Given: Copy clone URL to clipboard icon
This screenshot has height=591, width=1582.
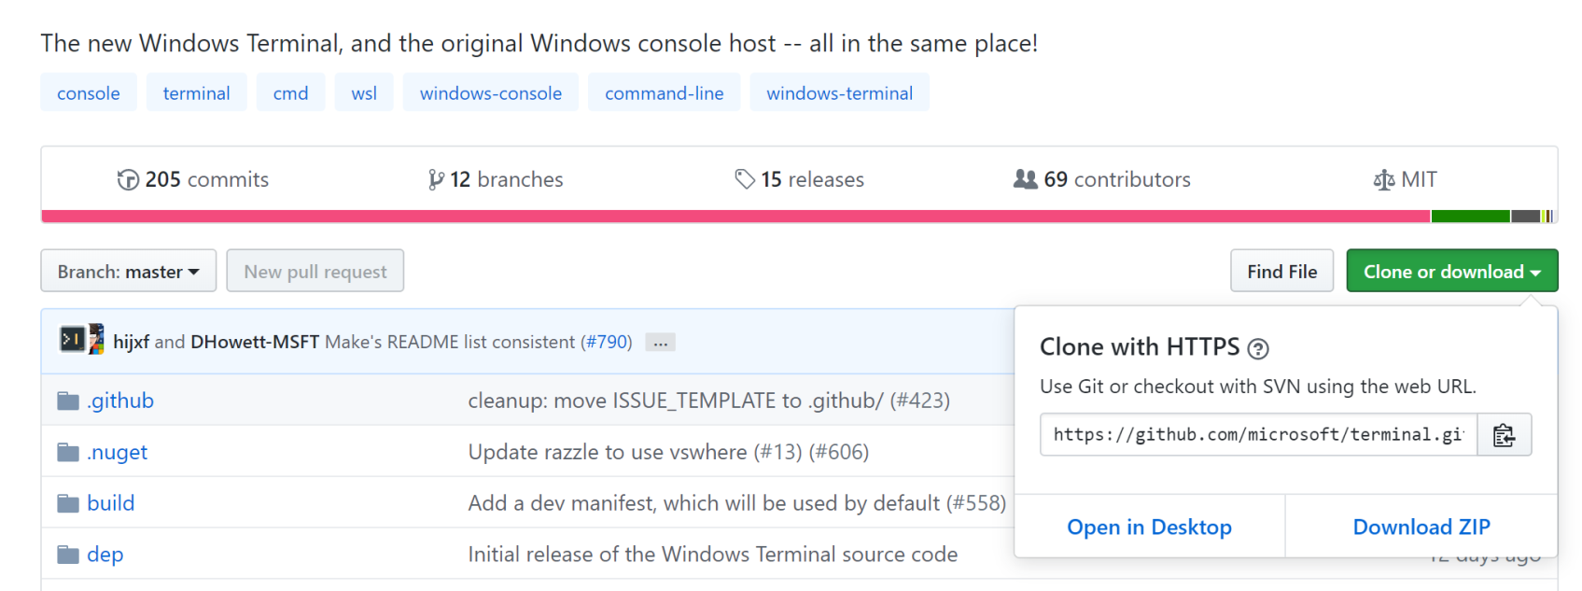Looking at the screenshot, I should tap(1503, 435).
